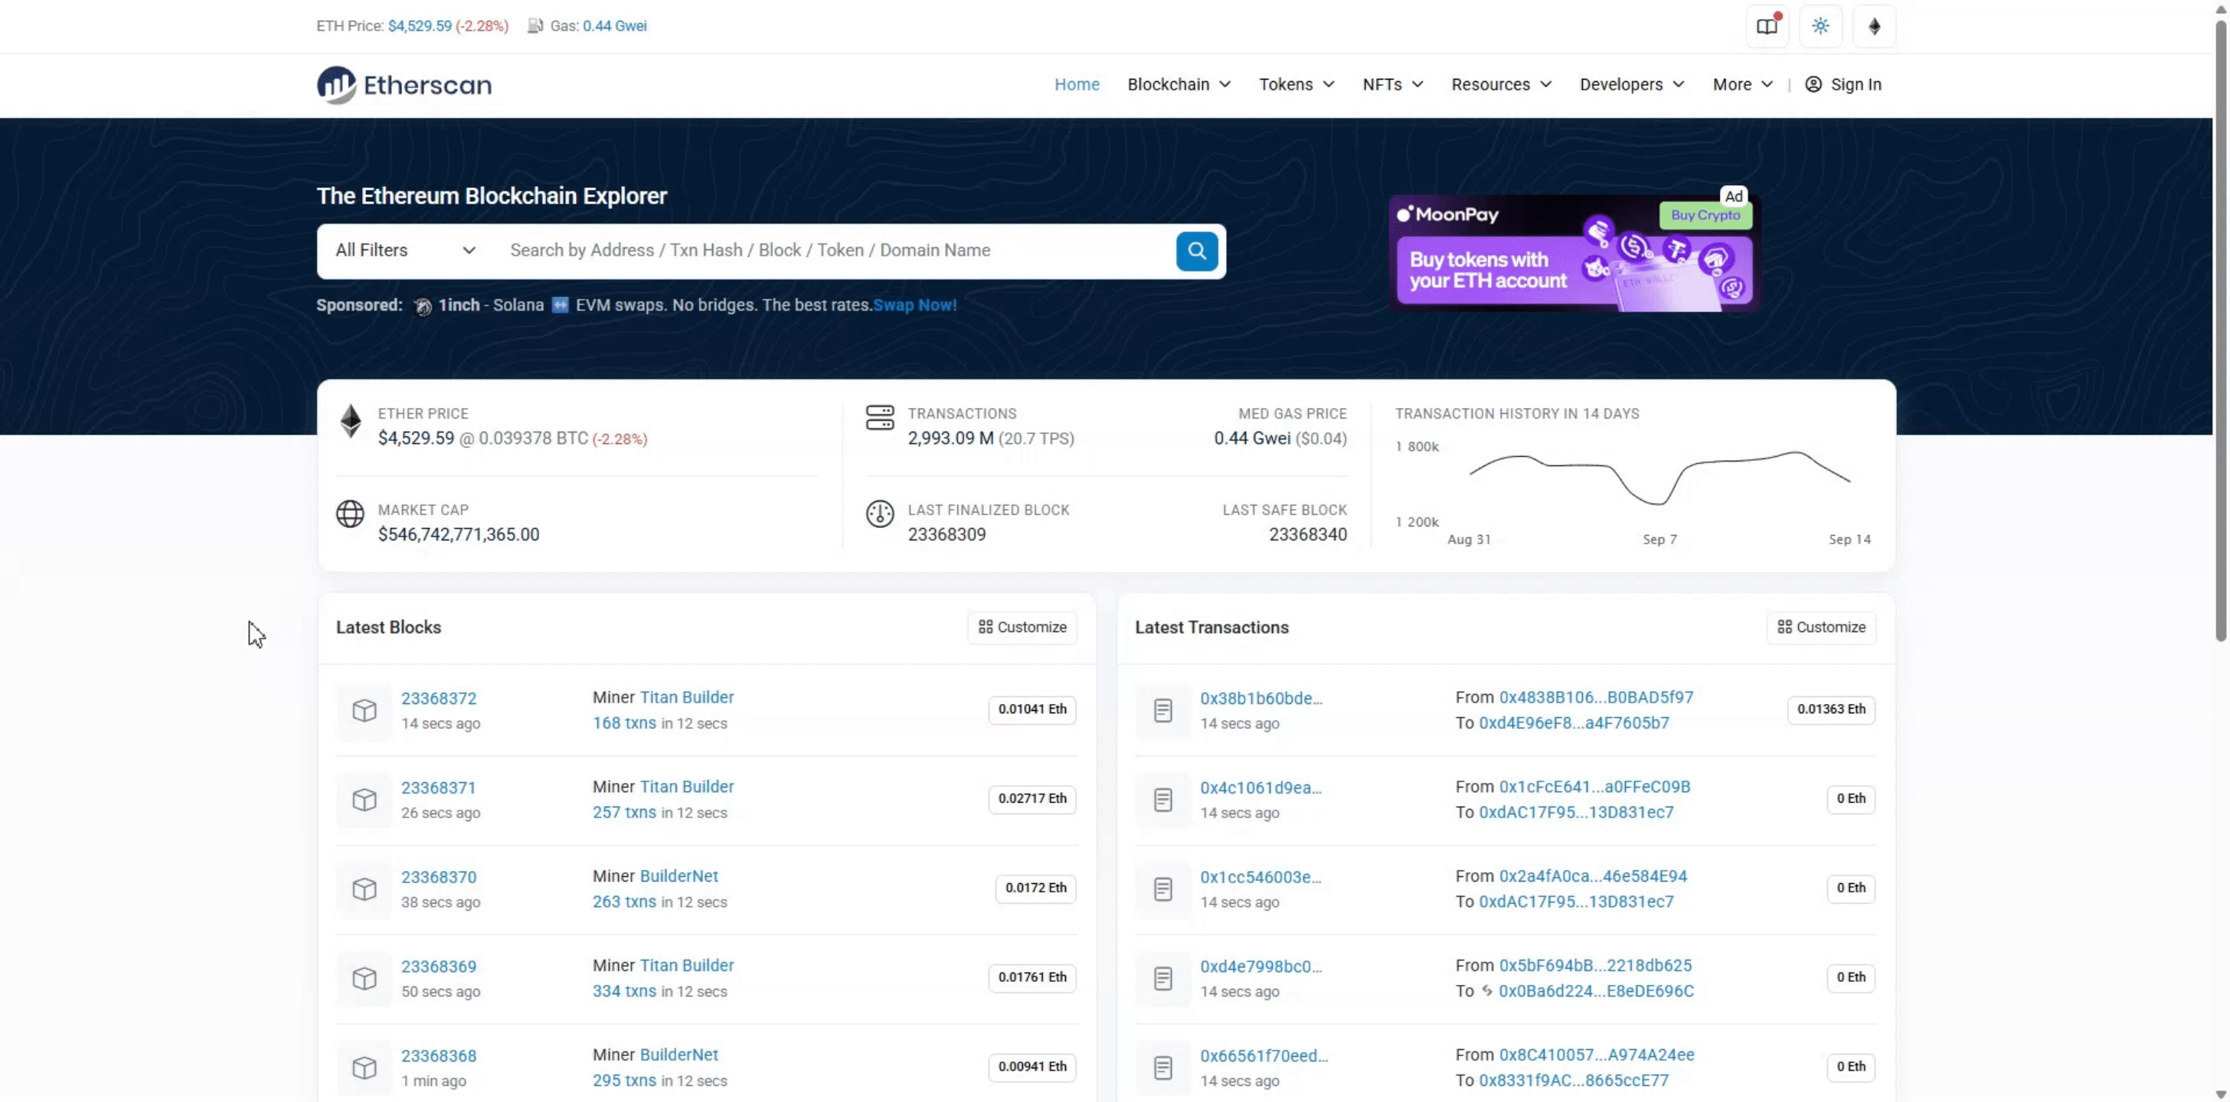Click the Etherscan logo
Image resolution: width=2230 pixels, height=1102 pixels.
pyautogui.click(x=404, y=85)
